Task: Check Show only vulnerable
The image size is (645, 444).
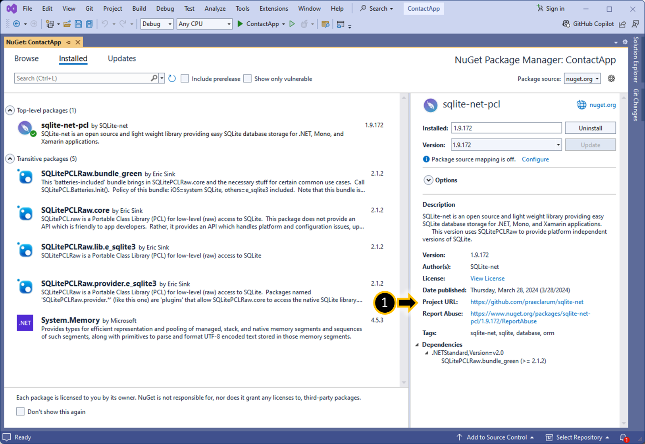Action: pos(248,79)
